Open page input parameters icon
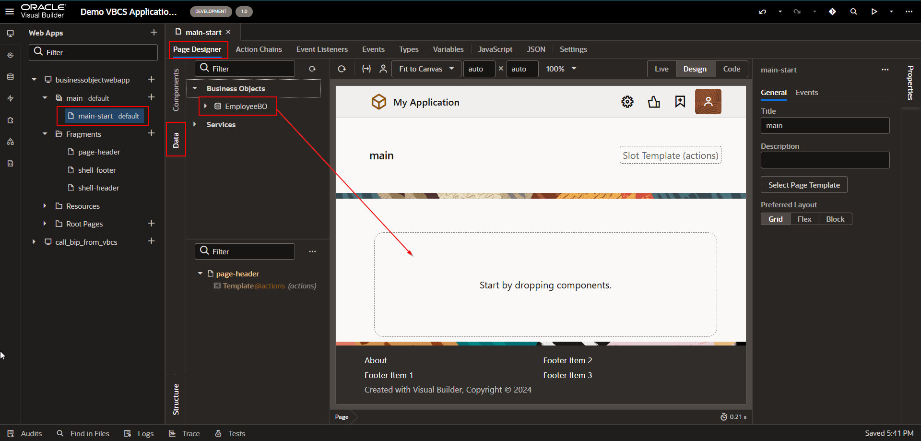This screenshot has width=921, height=441. click(x=366, y=69)
